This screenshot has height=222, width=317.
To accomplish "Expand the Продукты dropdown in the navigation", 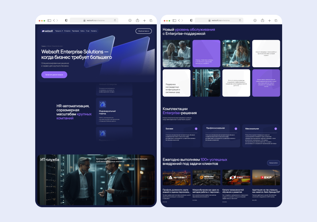I will pos(59,31).
